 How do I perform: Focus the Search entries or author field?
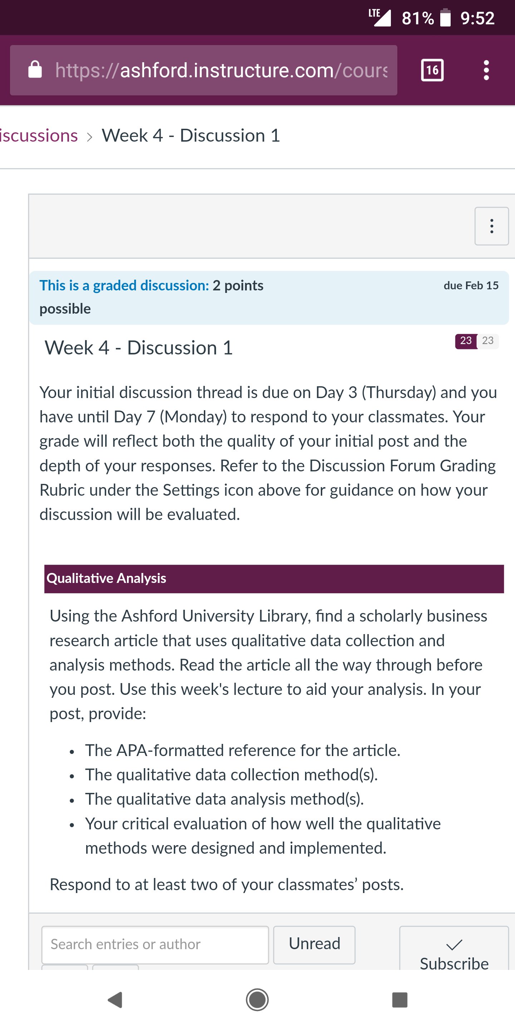coord(155,945)
